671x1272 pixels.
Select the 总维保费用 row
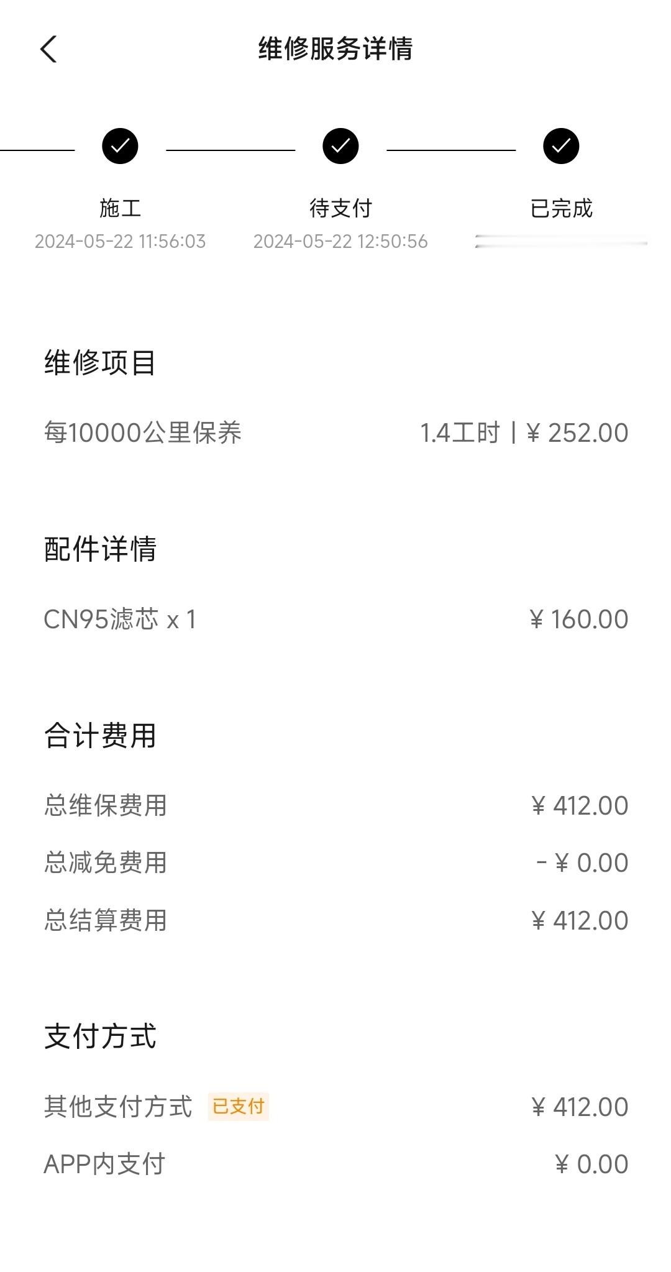[x=335, y=805]
